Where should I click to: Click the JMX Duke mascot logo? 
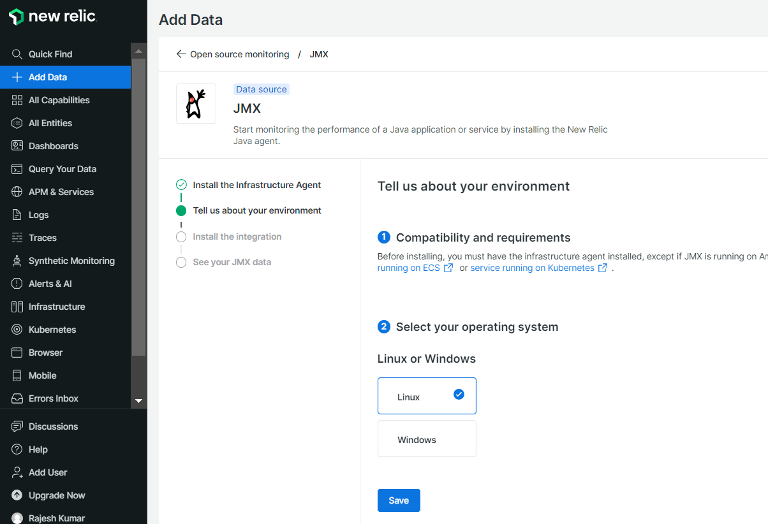click(196, 103)
